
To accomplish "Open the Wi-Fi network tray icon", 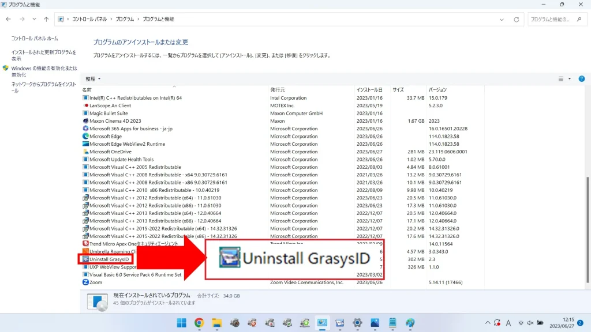I will (x=521, y=323).
